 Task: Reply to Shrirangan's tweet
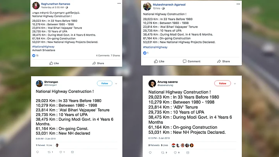click(38, 152)
